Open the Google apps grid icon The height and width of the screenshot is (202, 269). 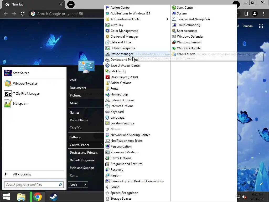261,26
